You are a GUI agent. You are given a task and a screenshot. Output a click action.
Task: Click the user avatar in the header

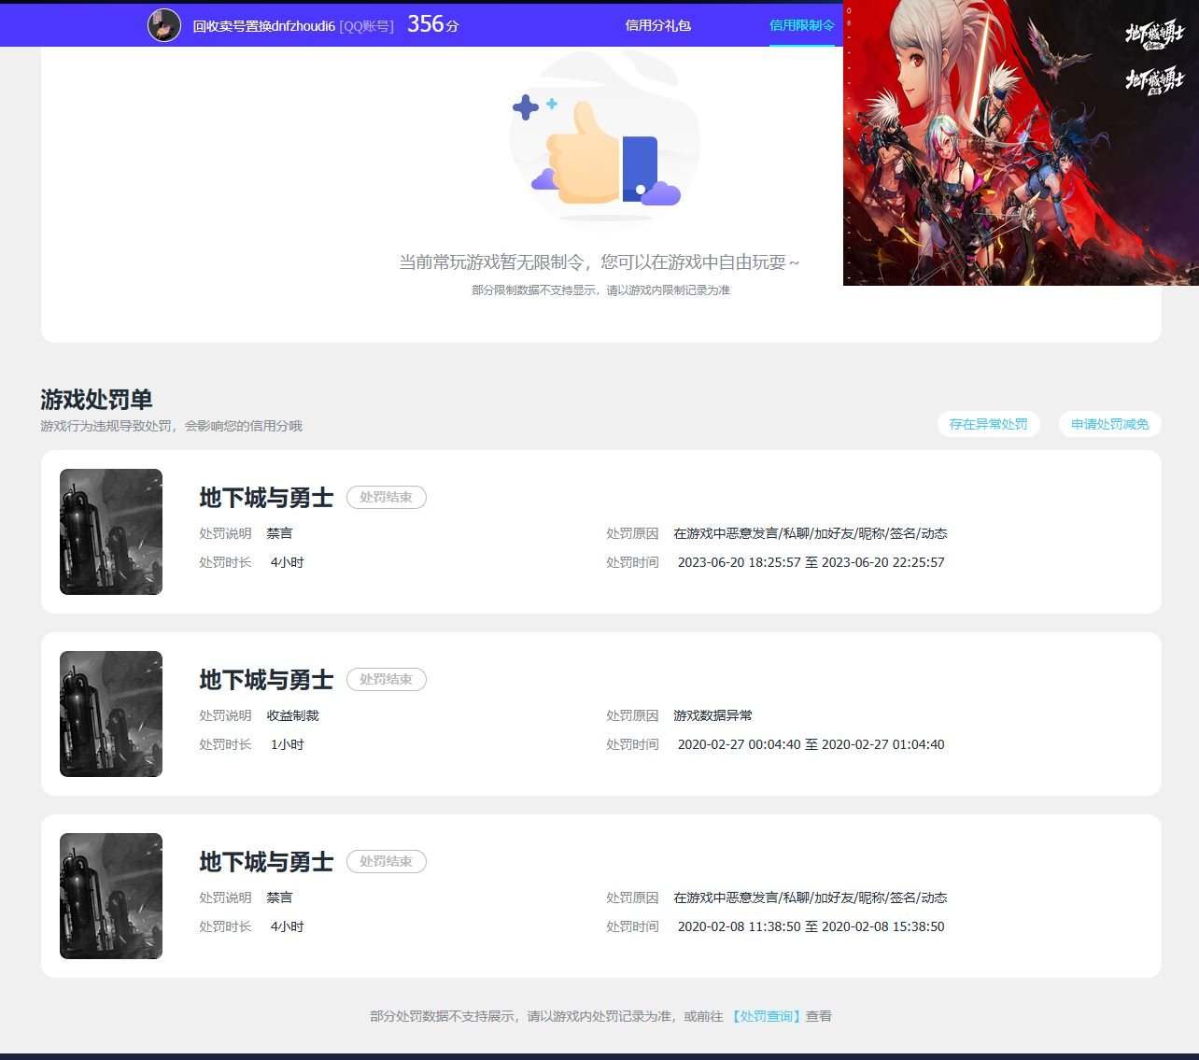point(164,25)
